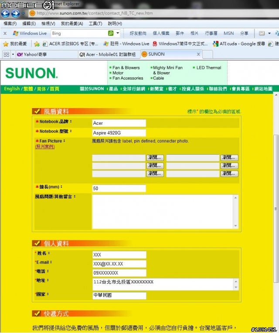The image size is (279, 333).
Task: Click the E-mail field
Action: 119,264
